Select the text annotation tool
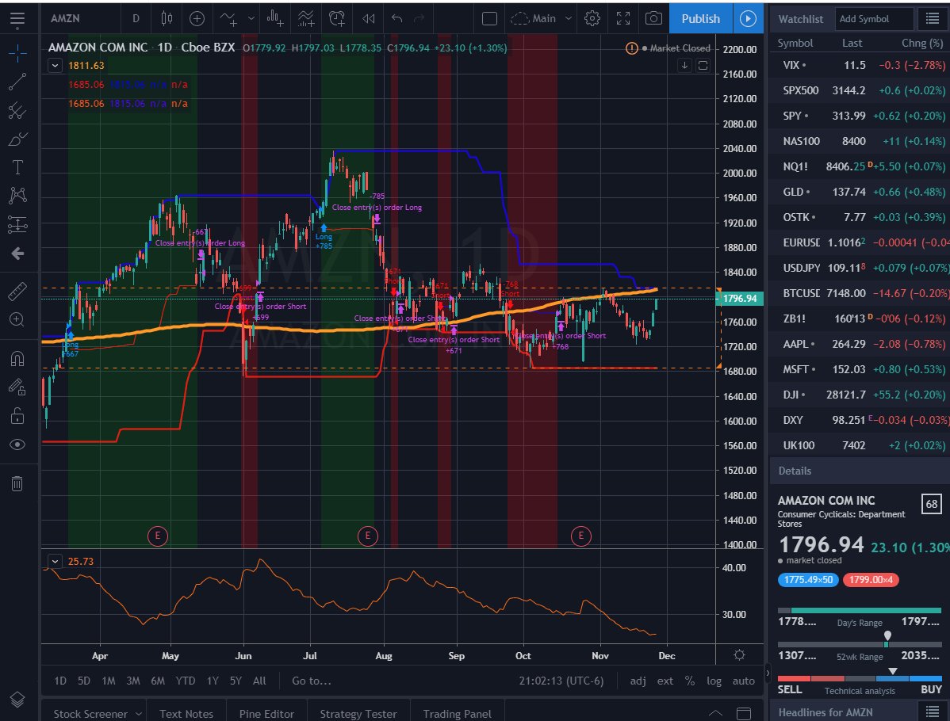Image resolution: width=950 pixels, height=721 pixels. click(17, 167)
